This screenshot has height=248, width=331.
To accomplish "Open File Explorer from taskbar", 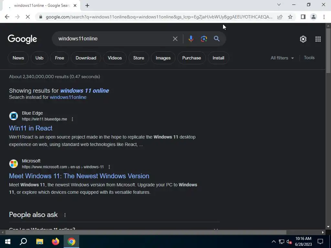I will pyautogui.click(x=39, y=242).
